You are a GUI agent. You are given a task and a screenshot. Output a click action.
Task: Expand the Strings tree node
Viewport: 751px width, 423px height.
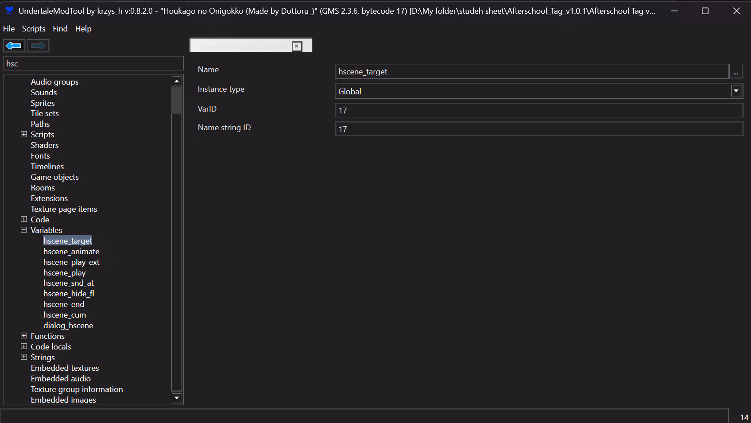click(24, 357)
